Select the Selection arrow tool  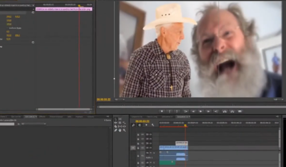116,119
